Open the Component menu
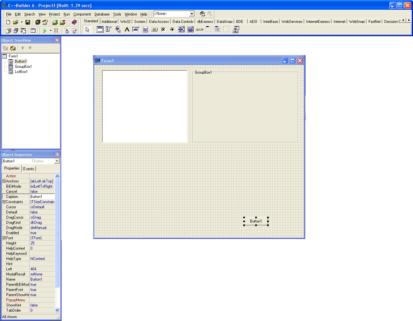The width and height of the screenshot is (413, 321). [82, 14]
